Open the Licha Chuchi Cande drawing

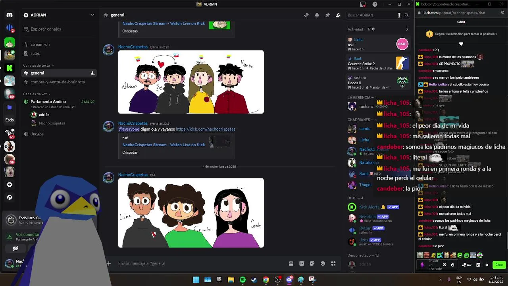[191, 213]
